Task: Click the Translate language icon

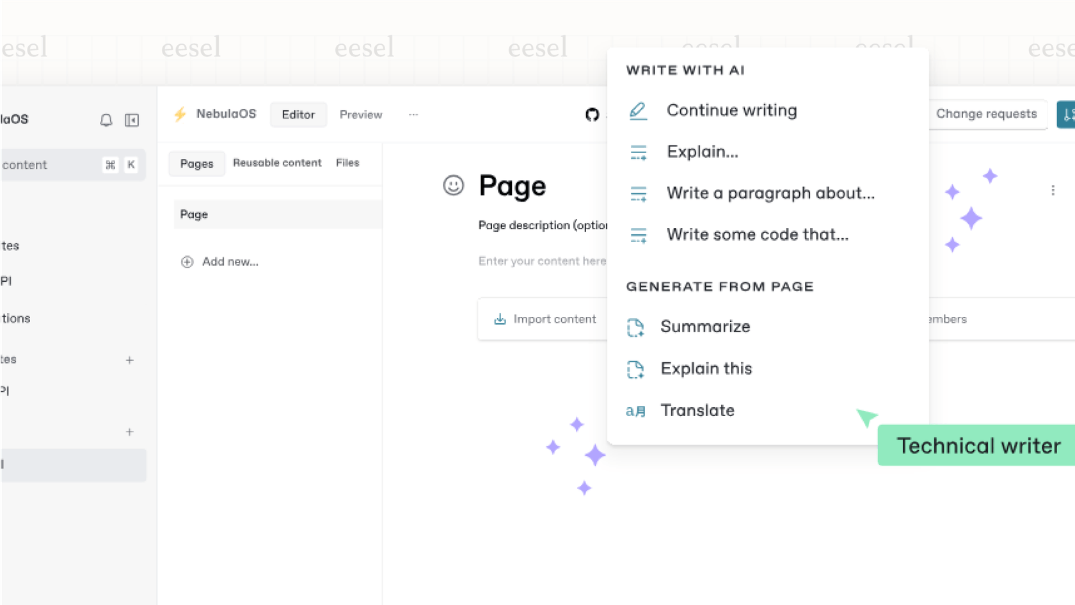Action: (x=635, y=411)
